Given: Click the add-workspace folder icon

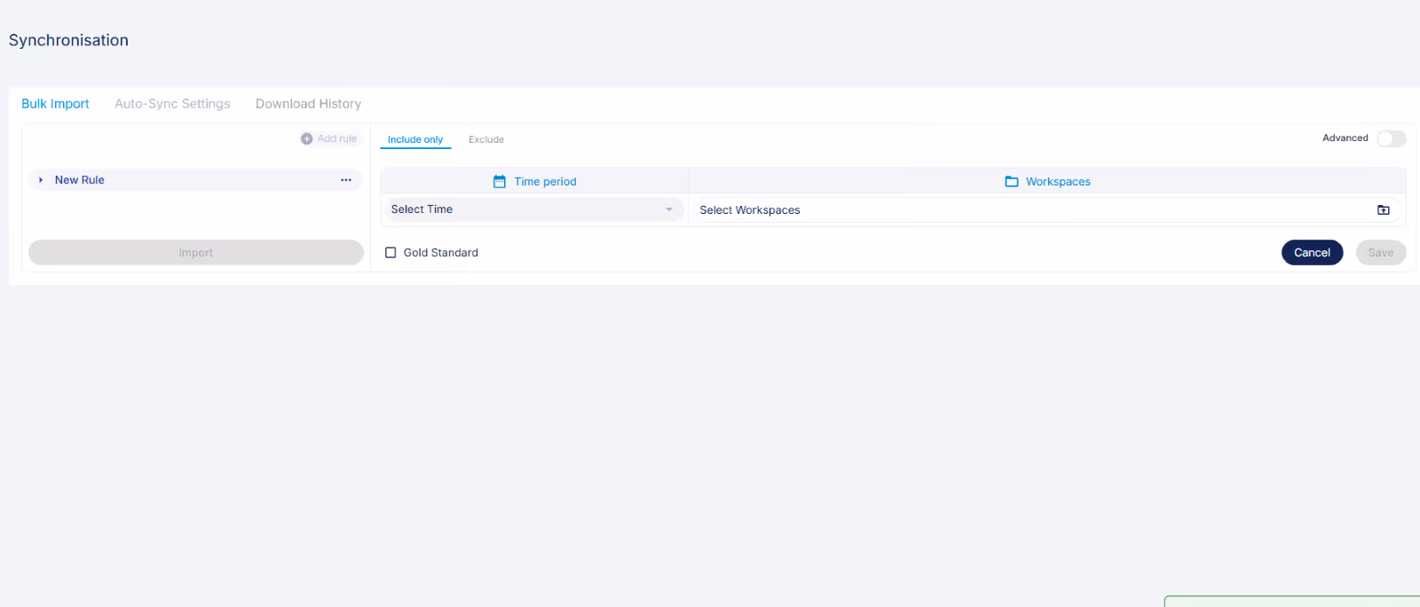Looking at the screenshot, I should point(1384,210).
